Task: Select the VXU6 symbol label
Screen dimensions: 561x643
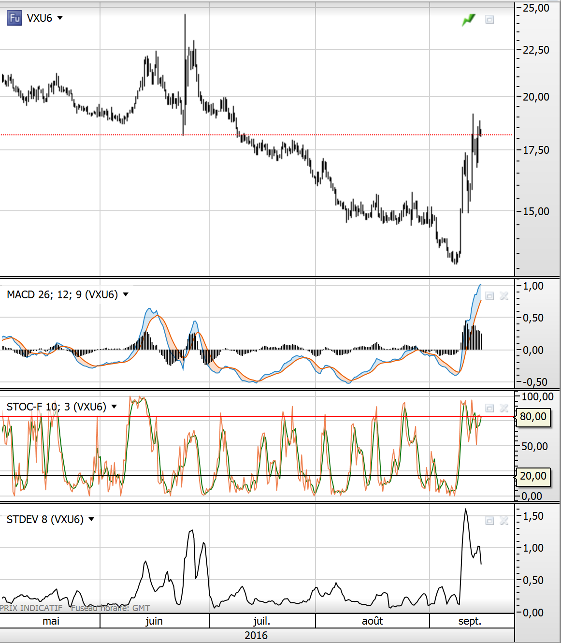Action: (40, 18)
